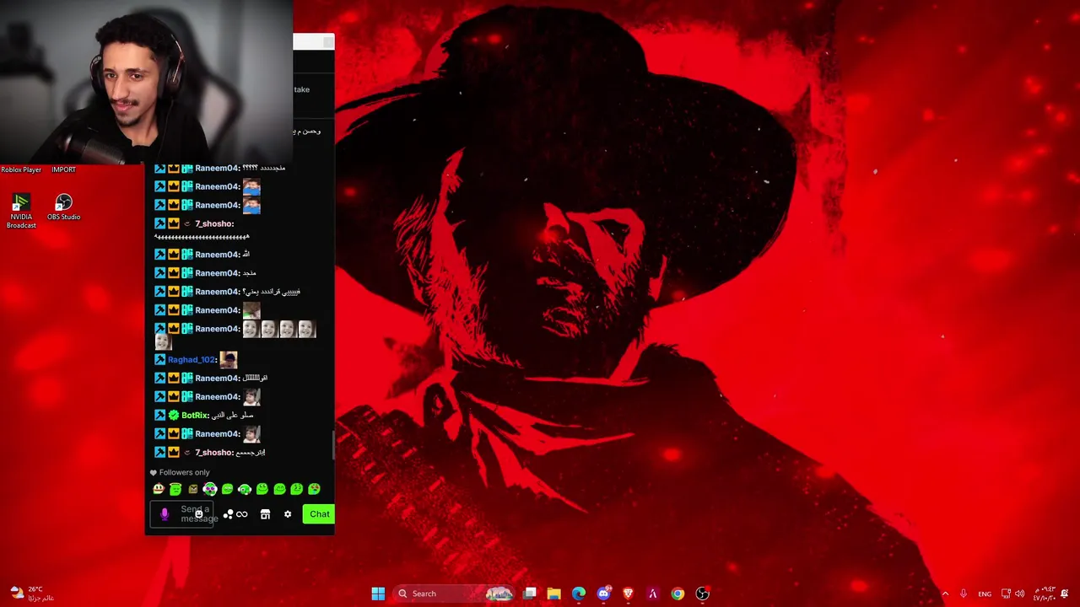Click the purple microphone icon in chat input
This screenshot has width=1080, height=607.
tap(165, 513)
